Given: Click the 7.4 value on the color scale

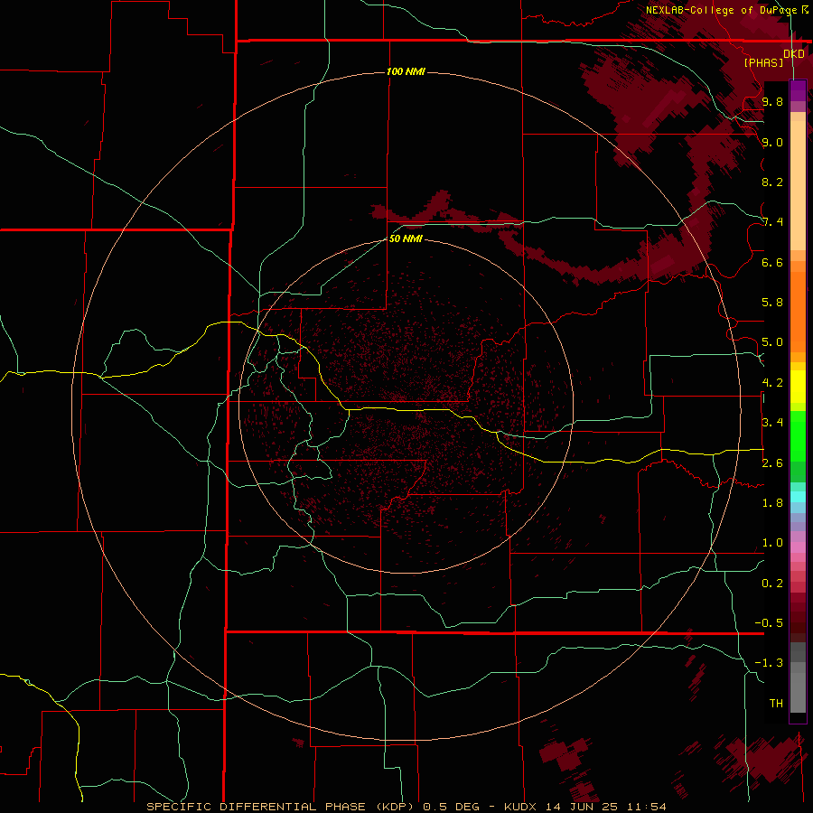Looking at the screenshot, I should (772, 222).
